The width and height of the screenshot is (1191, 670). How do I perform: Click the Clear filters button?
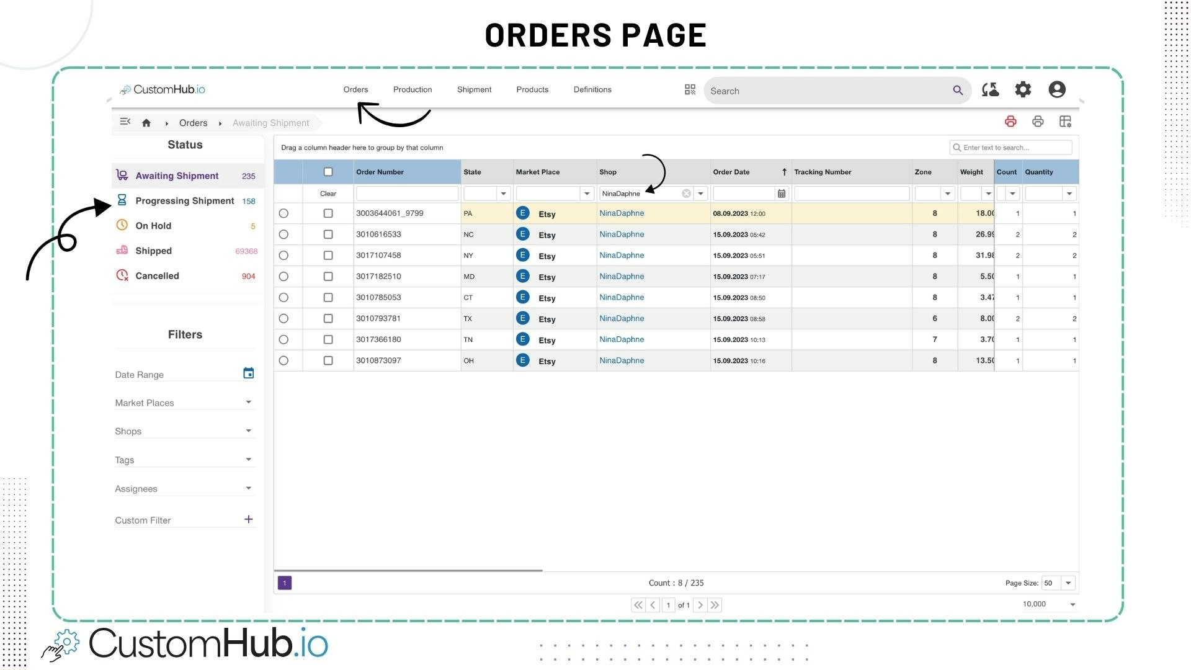(x=328, y=194)
